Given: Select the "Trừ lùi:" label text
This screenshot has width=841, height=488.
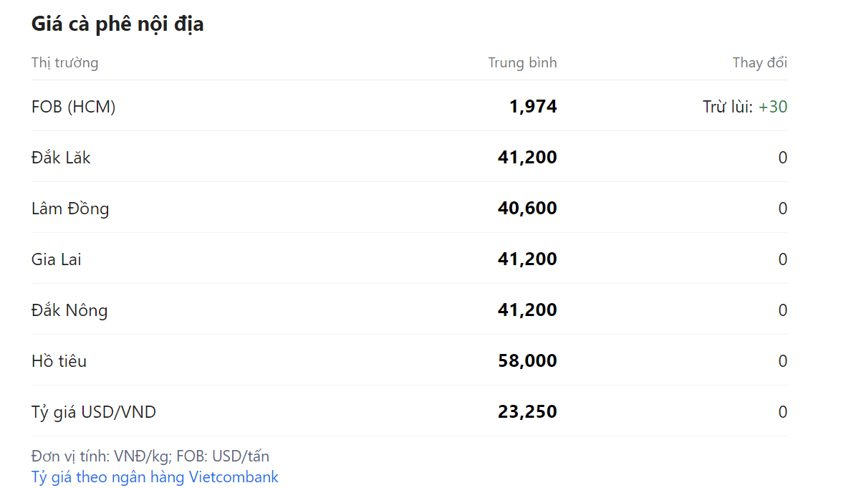Looking at the screenshot, I should tap(727, 107).
